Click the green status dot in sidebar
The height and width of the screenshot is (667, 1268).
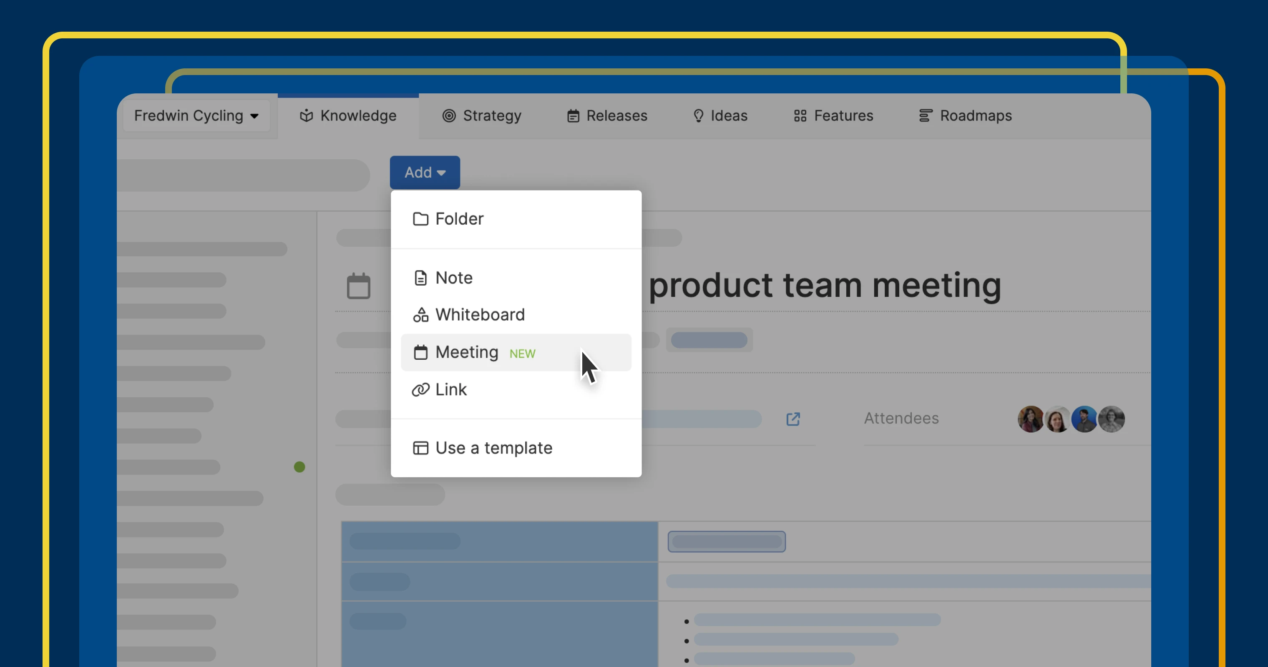299,467
